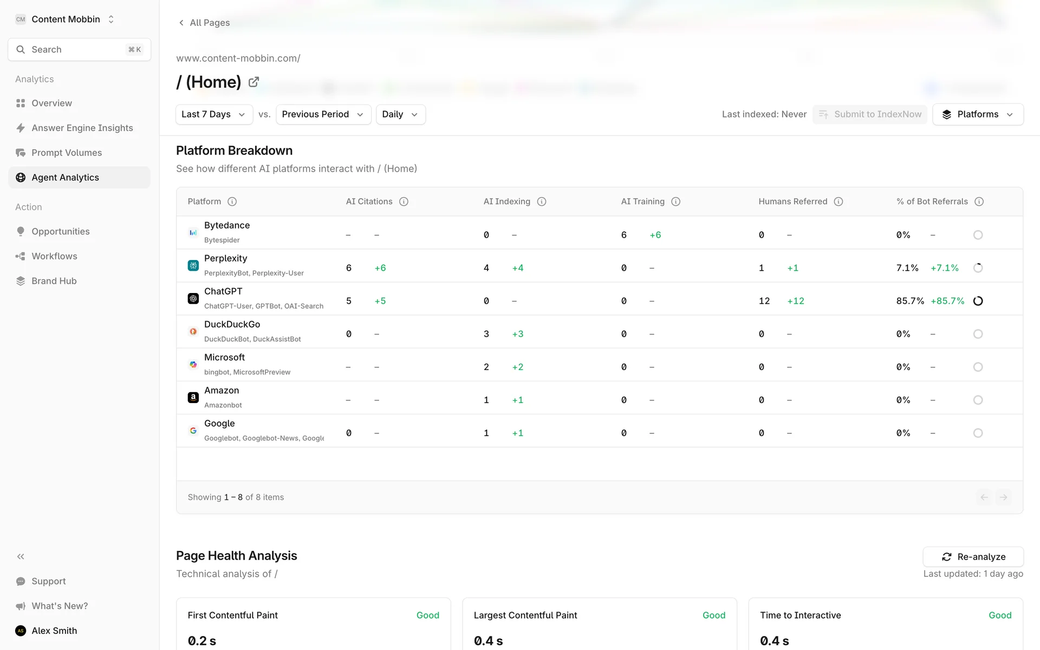This screenshot has height=650, width=1040.
Task: Open Last 7 Days date range dropdown
Action: (214, 114)
